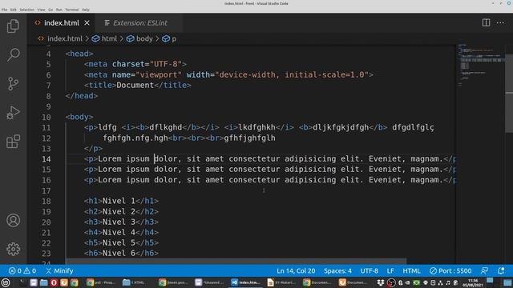513x288 pixels.
Task: Change the HTML language mode
Action: coord(411,270)
